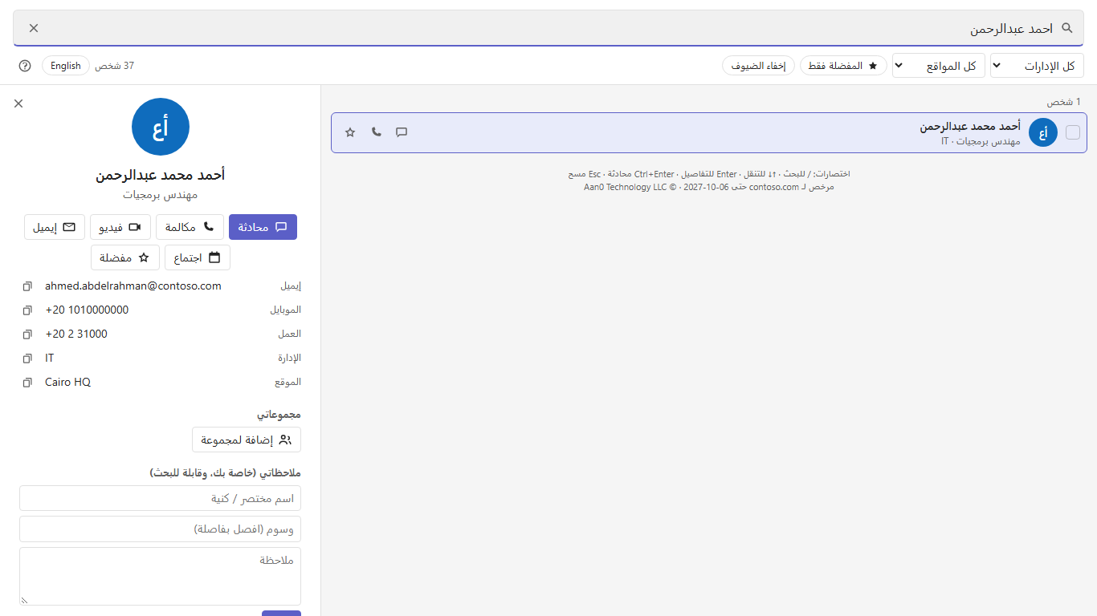The width and height of the screenshot is (1097, 616).
Task: Click the search box containing احمد عبدالرحمن
Action: point(548,28)
